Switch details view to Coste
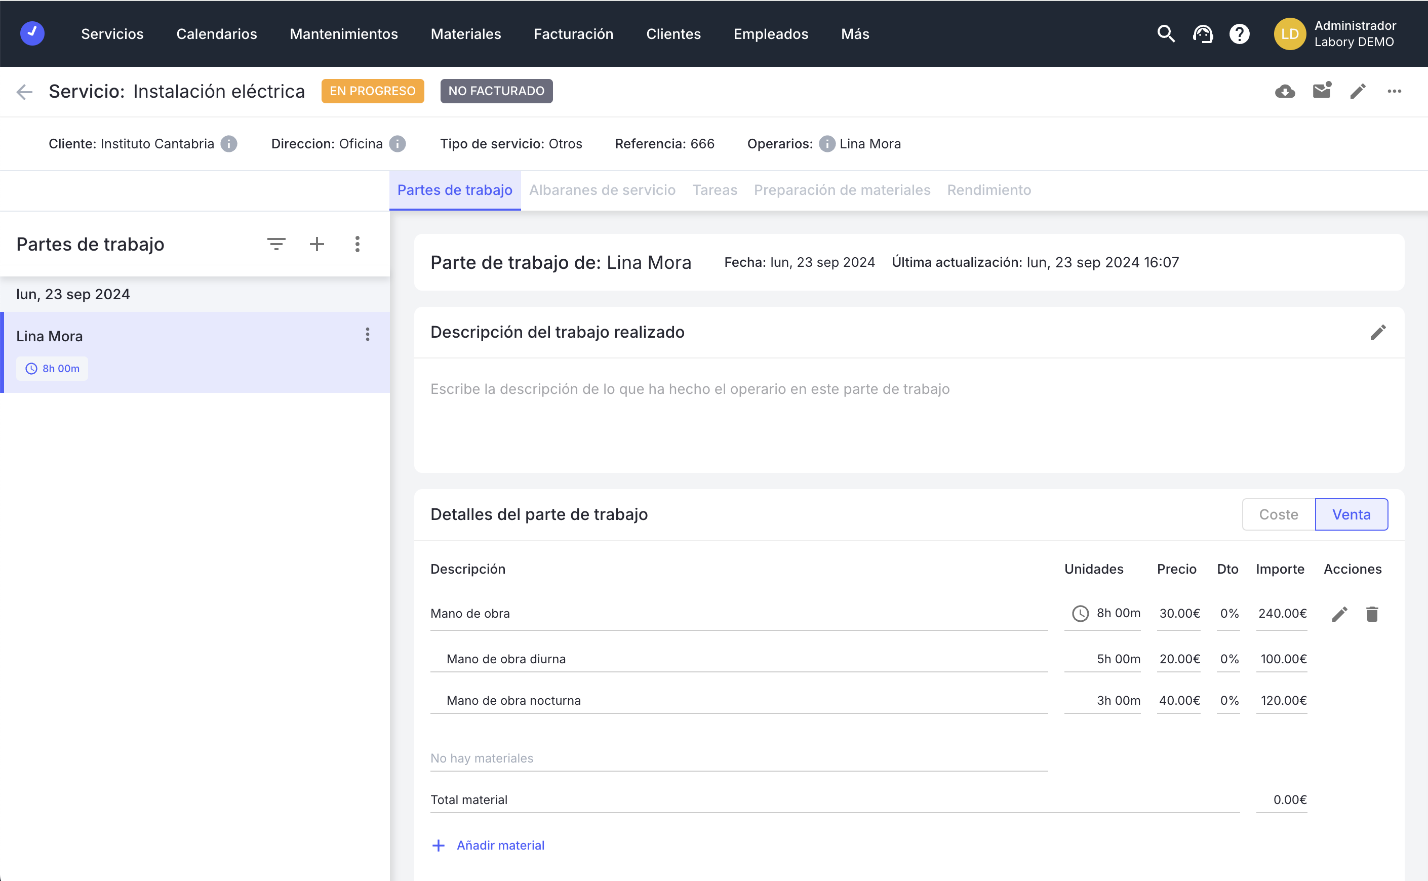The height and width of the screenshot is (881, 1428). (x=1278, y=514)
